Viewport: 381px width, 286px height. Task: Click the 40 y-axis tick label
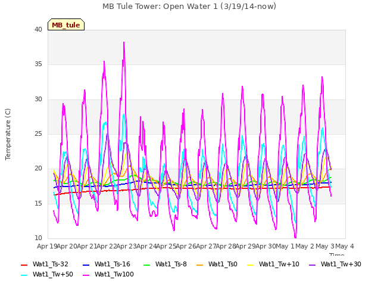click(38, 29)
